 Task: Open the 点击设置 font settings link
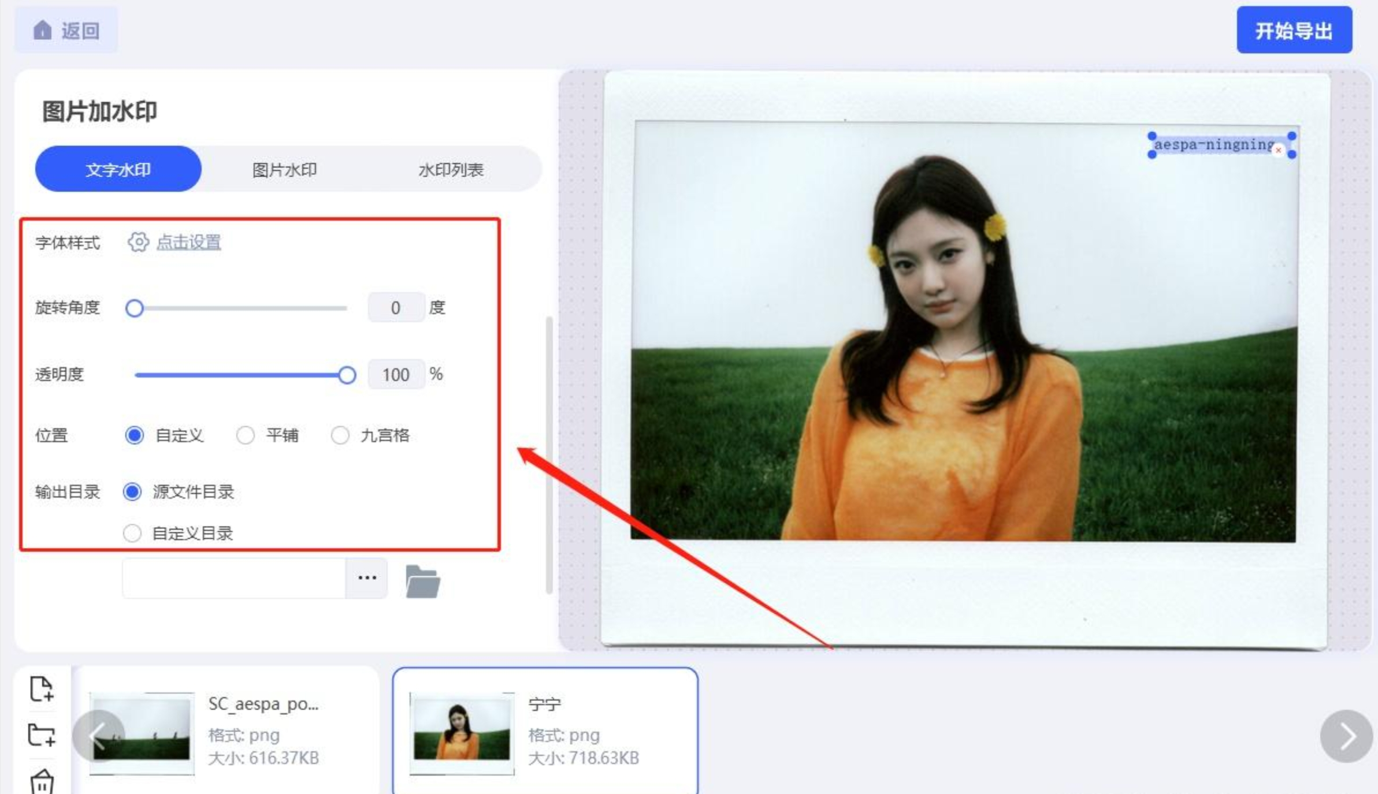tap(188, 242)
